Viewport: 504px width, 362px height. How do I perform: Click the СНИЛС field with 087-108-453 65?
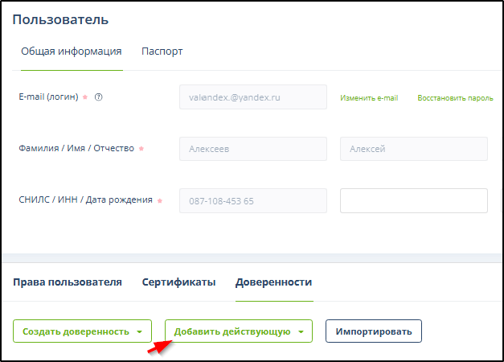point(252,200)
